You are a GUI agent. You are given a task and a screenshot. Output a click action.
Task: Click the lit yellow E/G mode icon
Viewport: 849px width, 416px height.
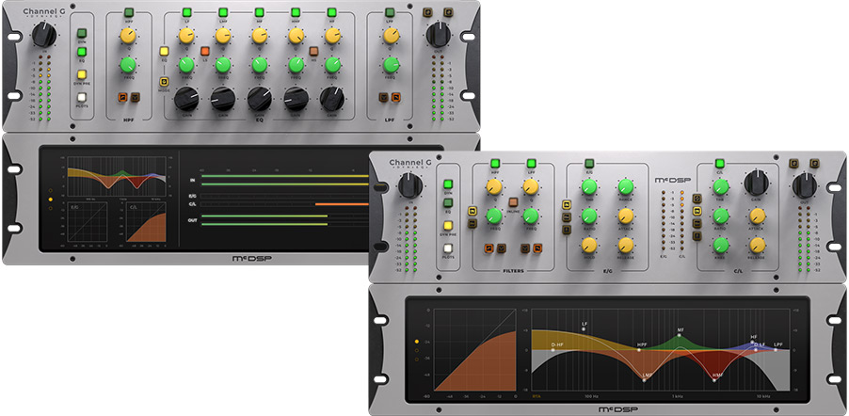click(567, 205)
